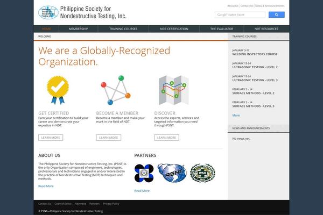
Task: Click the About Us top link
Action: (x=233, y=6)
